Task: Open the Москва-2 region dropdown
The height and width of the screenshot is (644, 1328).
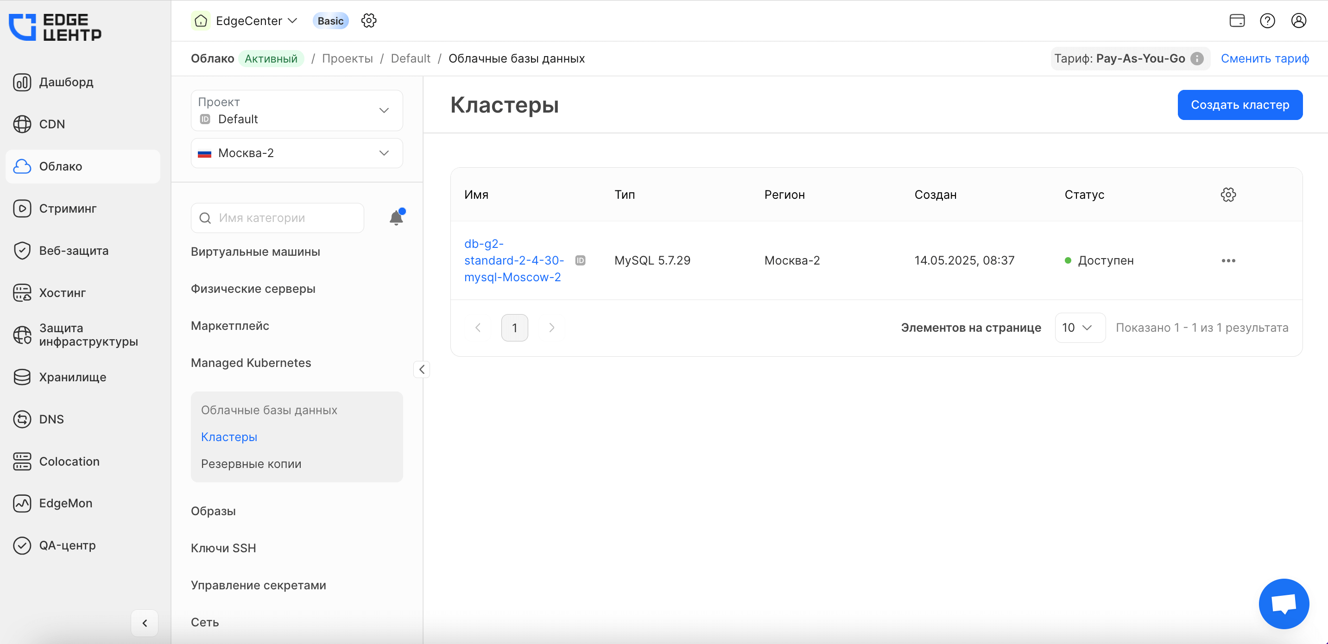Action: point(297,153)
